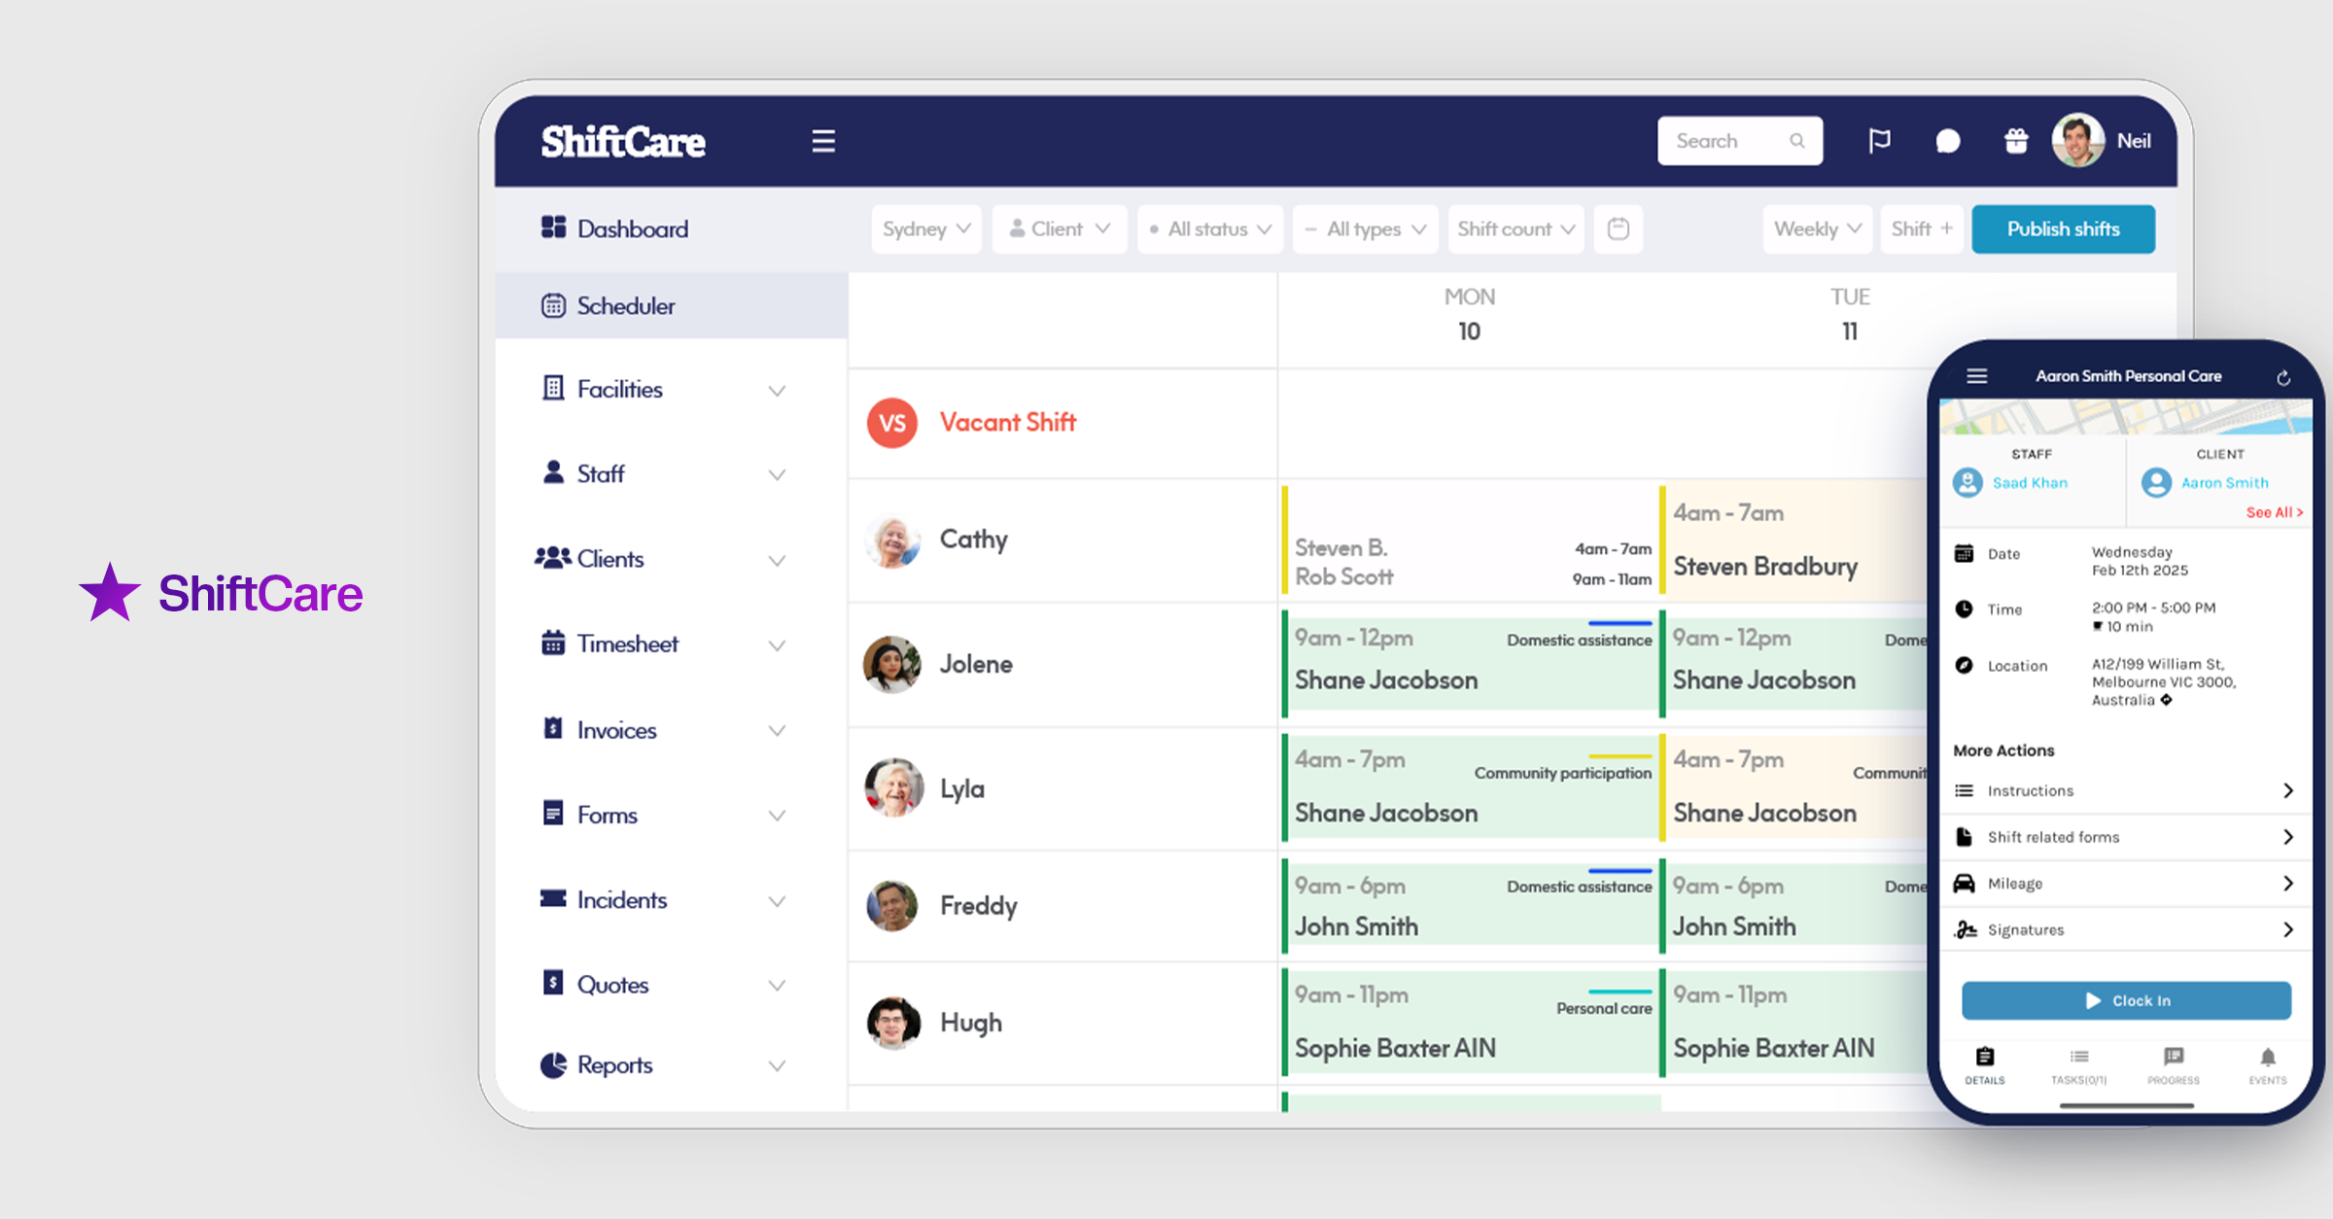Open the Client filter dropdown
Image resolution: width=2333 pixels, height=1219 pixels.
[x=1059, y=228]
